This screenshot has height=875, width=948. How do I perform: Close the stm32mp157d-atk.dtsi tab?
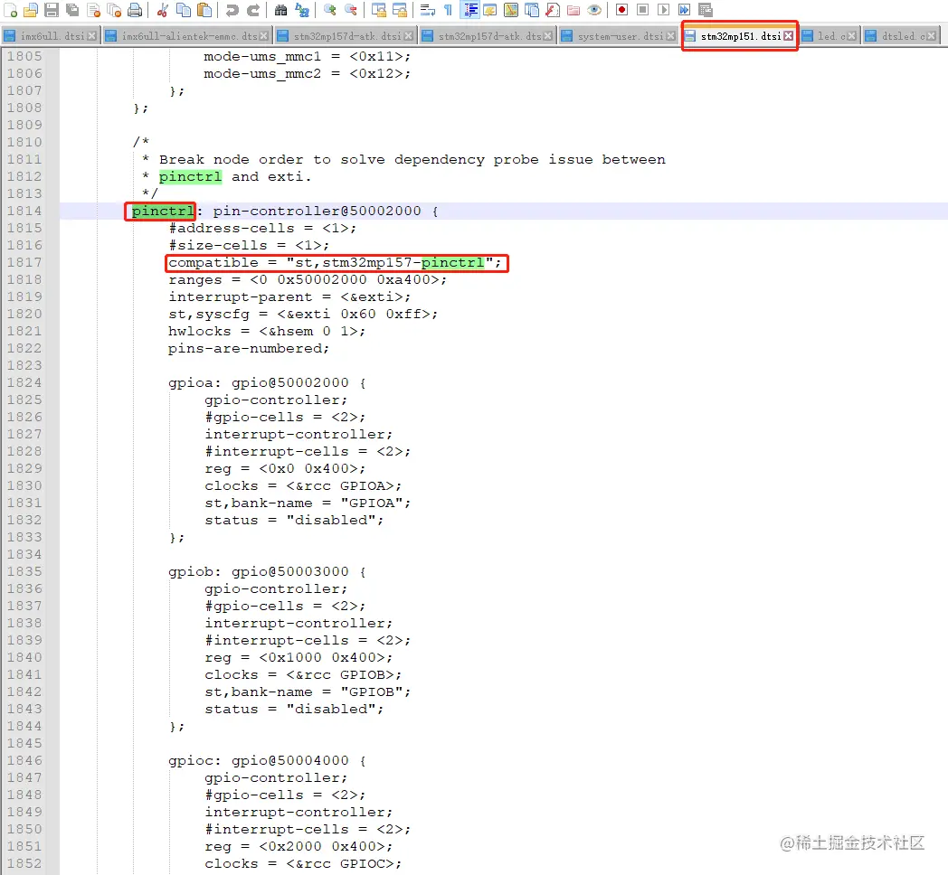[409, 36]
